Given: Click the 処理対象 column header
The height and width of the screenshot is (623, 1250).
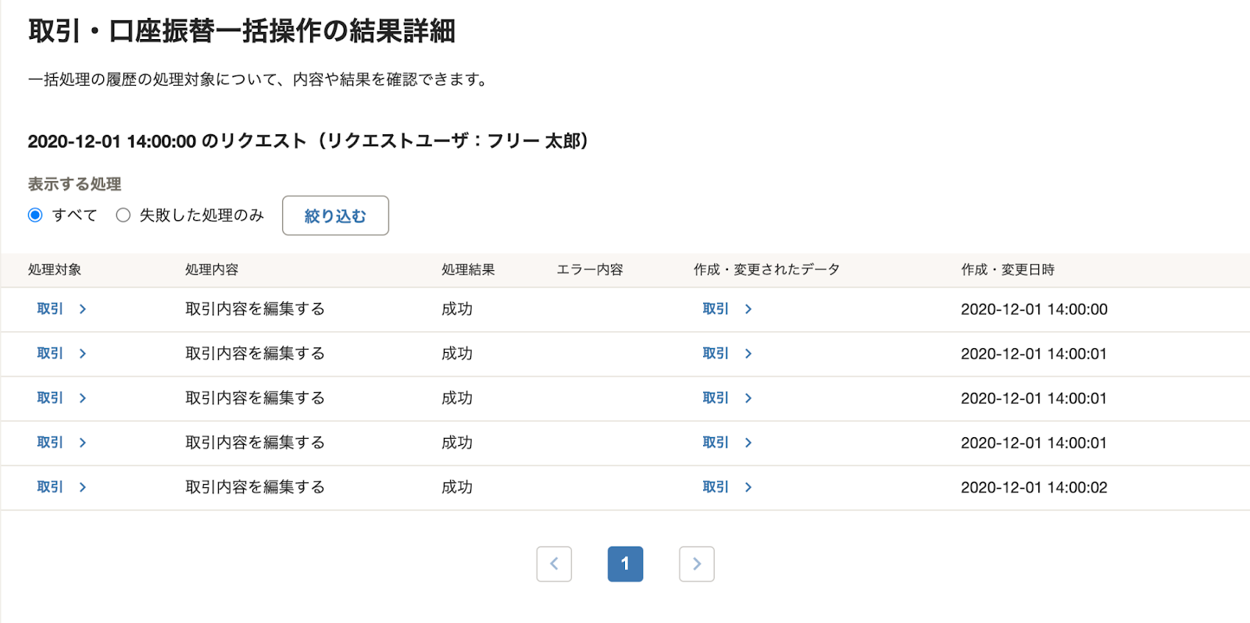Looking at the screenshot, I should [x=55, y=269].
